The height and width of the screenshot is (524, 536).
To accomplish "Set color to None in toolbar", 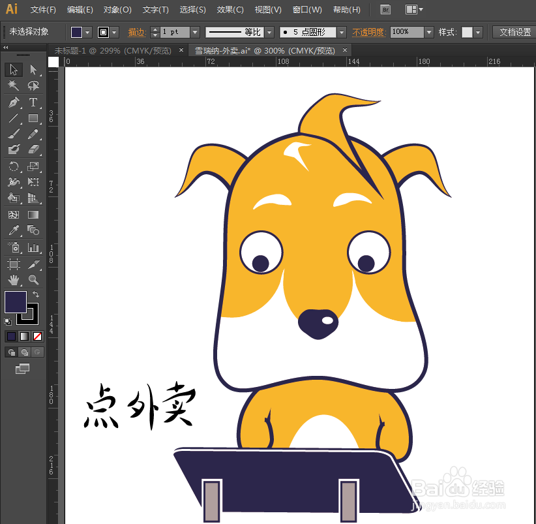I will click(x=37, y=336).
